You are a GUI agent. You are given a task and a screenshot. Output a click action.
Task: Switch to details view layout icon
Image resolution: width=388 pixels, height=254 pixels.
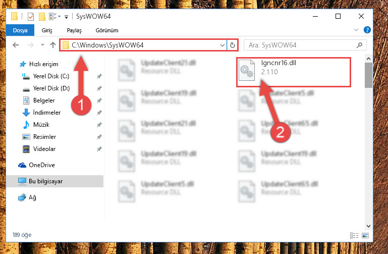tap(354, 235)
